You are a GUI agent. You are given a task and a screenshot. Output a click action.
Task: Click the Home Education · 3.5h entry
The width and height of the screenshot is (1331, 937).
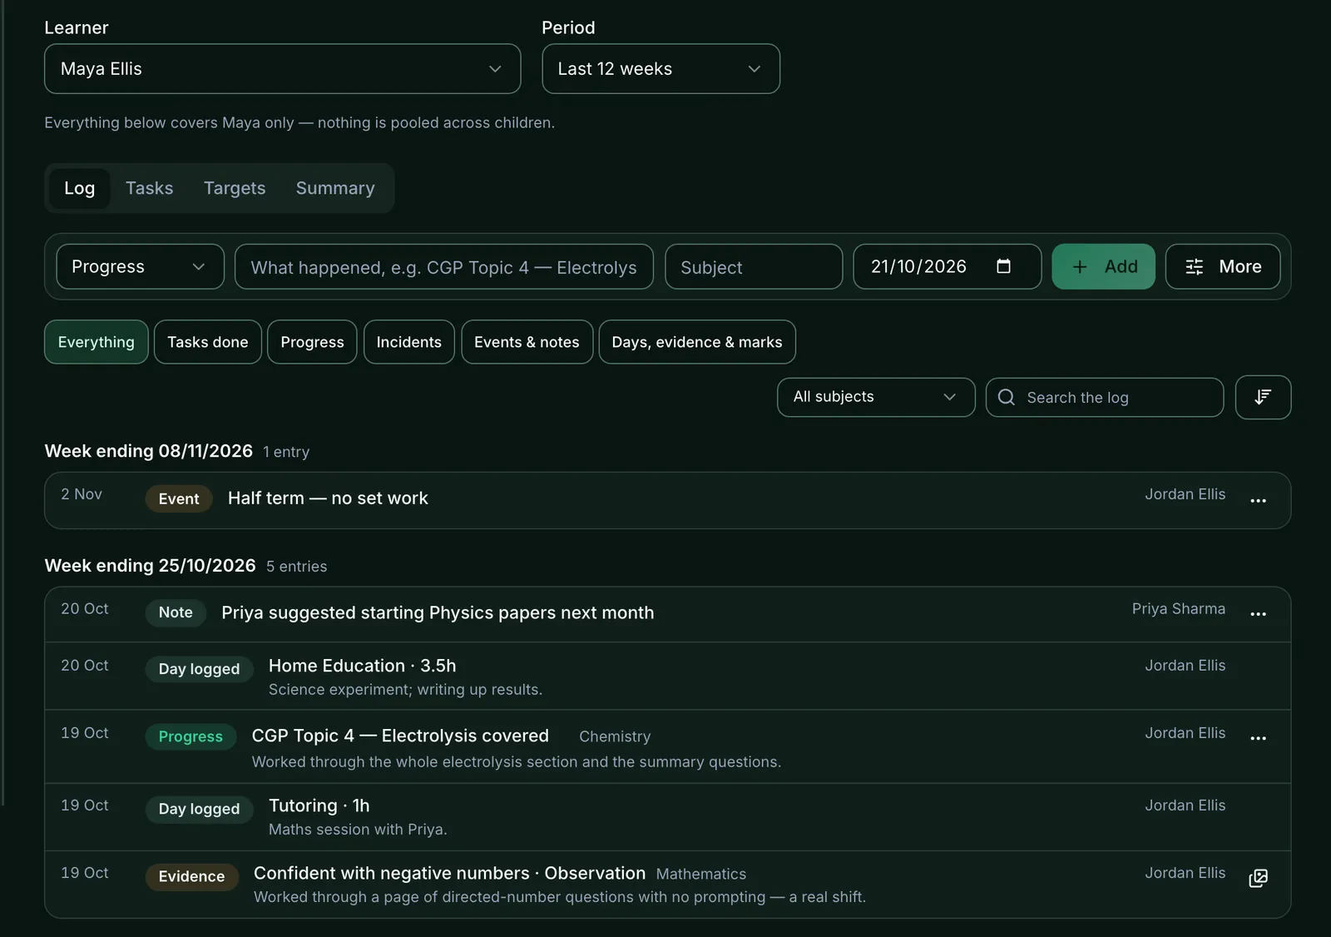[667, 676]
